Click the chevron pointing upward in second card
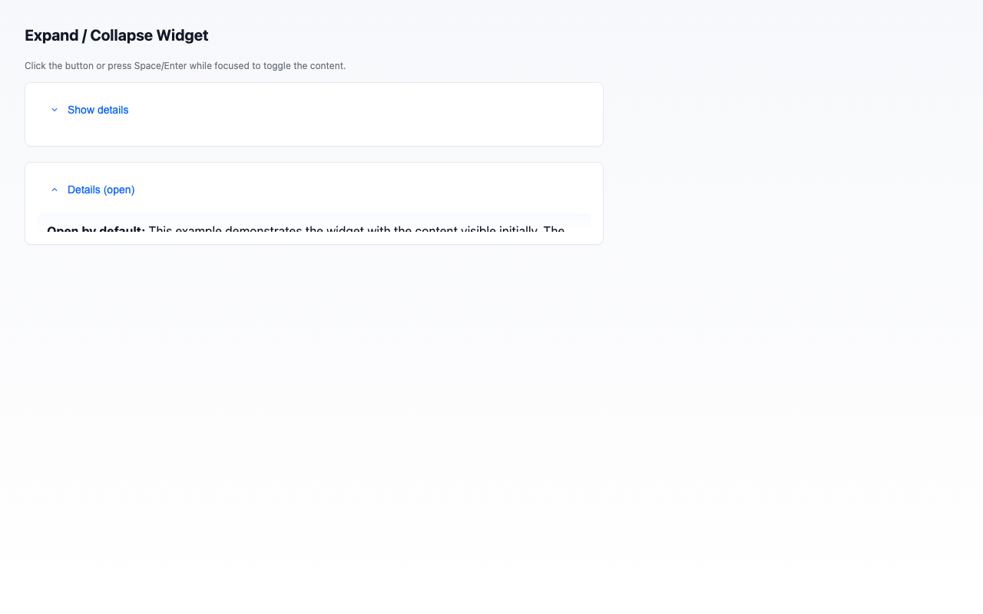Image resolution: width=983 pixels, height=614 pixels. pyautogui.click(x=54, y=190)
